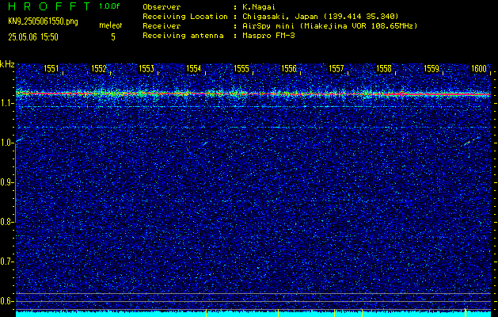Click the Observer field label
Screen dimensions: 498x317
point(162,6)
